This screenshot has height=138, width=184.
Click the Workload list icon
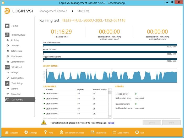point(7,67)
